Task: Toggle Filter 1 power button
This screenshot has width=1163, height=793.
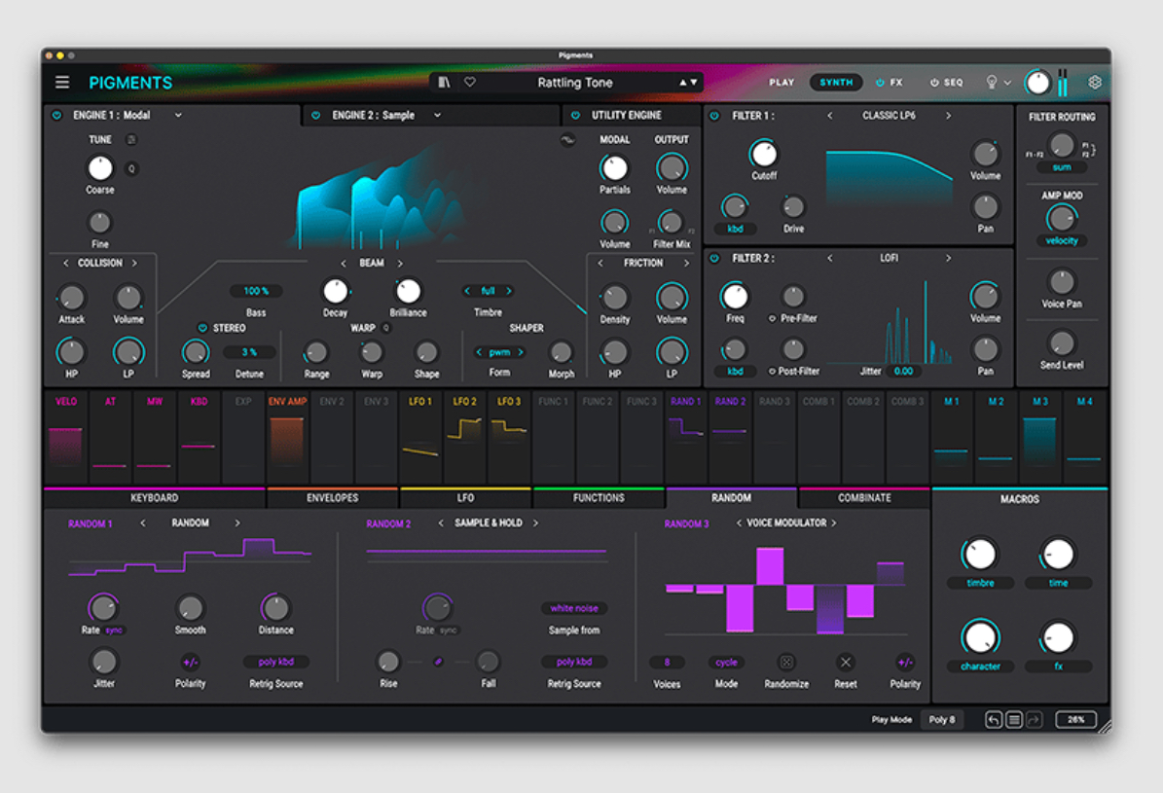Action: (x=714, y=116)
